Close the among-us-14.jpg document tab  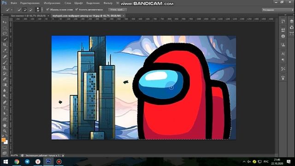pos(124,16)
